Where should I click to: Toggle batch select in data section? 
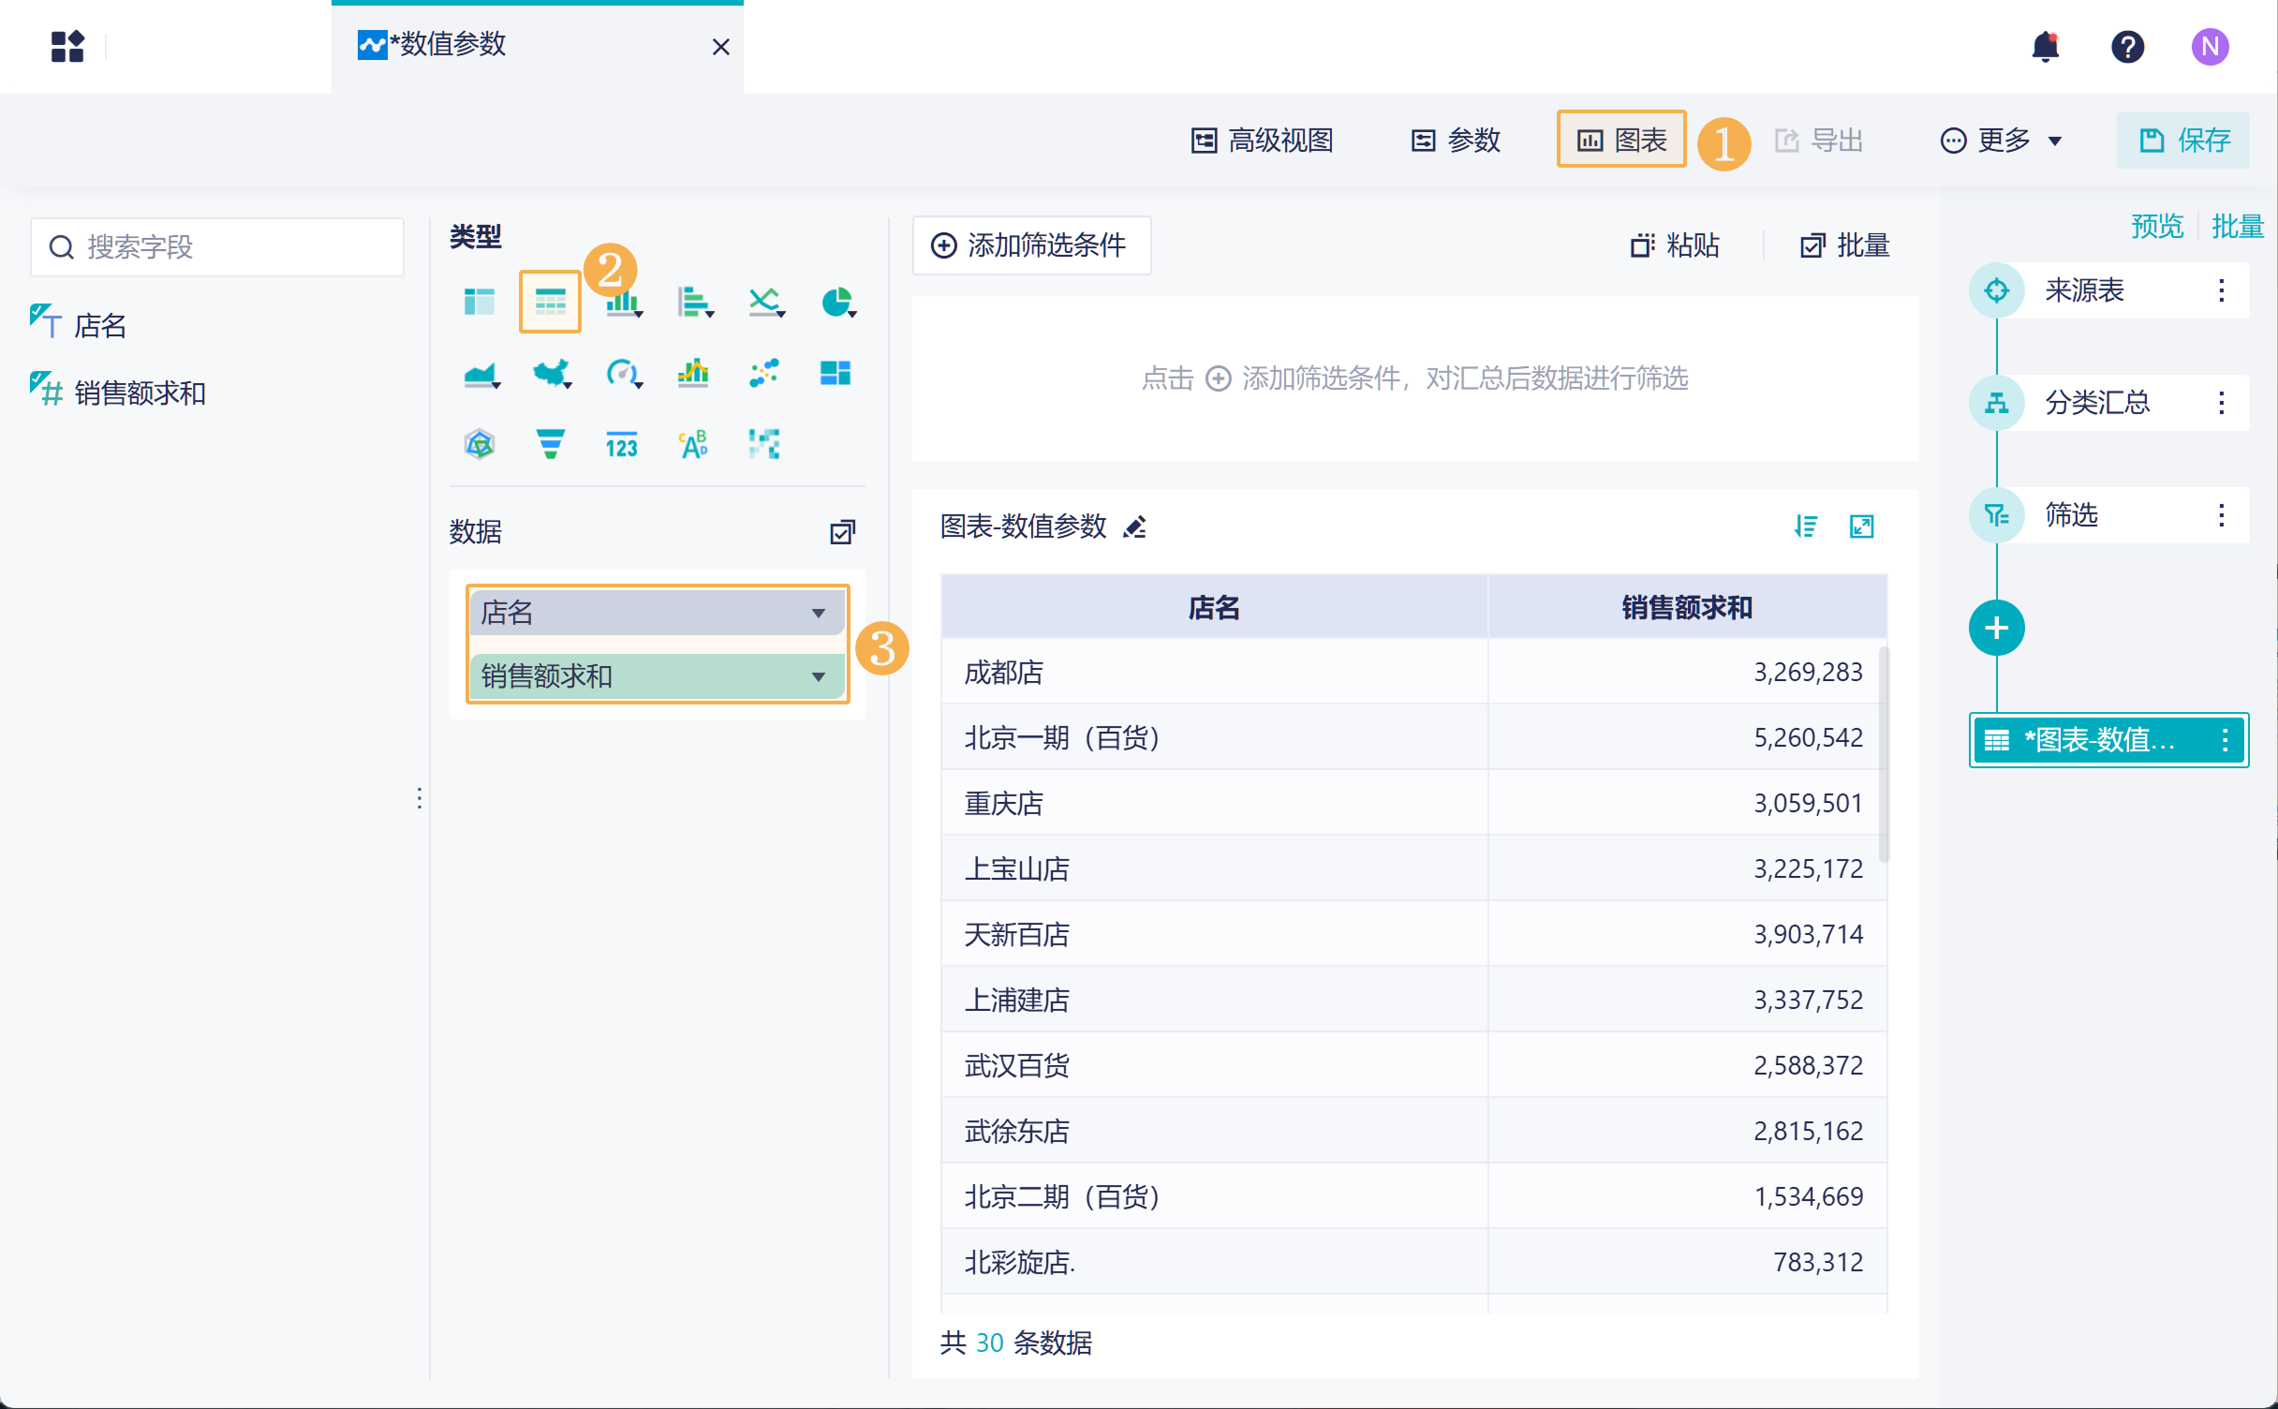click(x=842, y=532)
